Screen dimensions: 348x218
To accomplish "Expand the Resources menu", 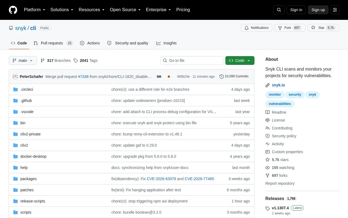I will (x=91, y=10).
